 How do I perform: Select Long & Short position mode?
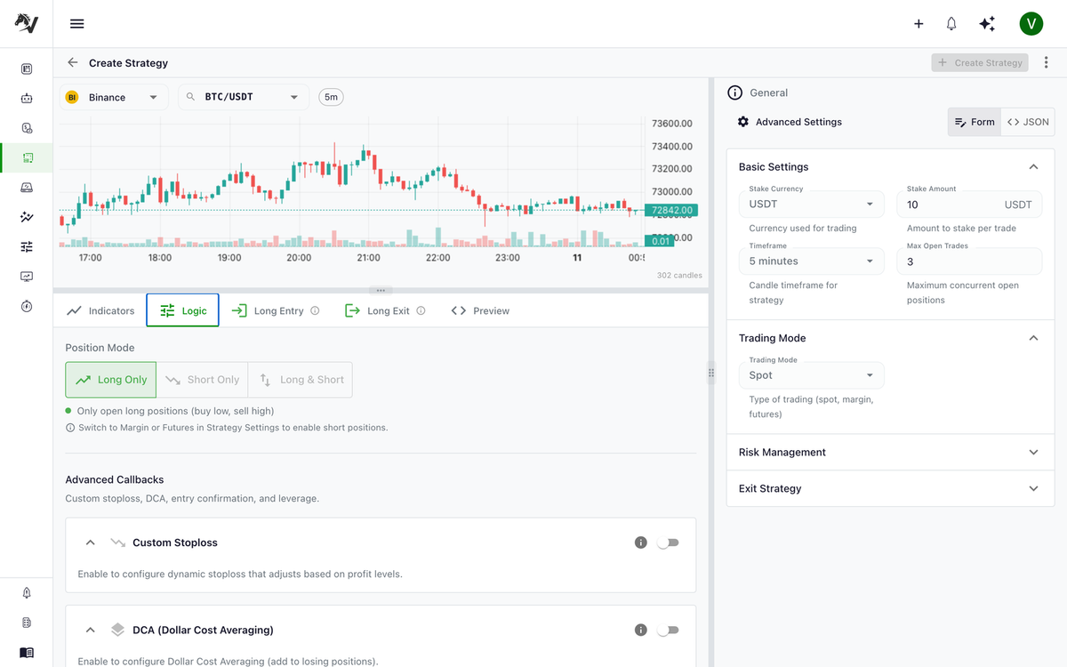pos(301,380)
